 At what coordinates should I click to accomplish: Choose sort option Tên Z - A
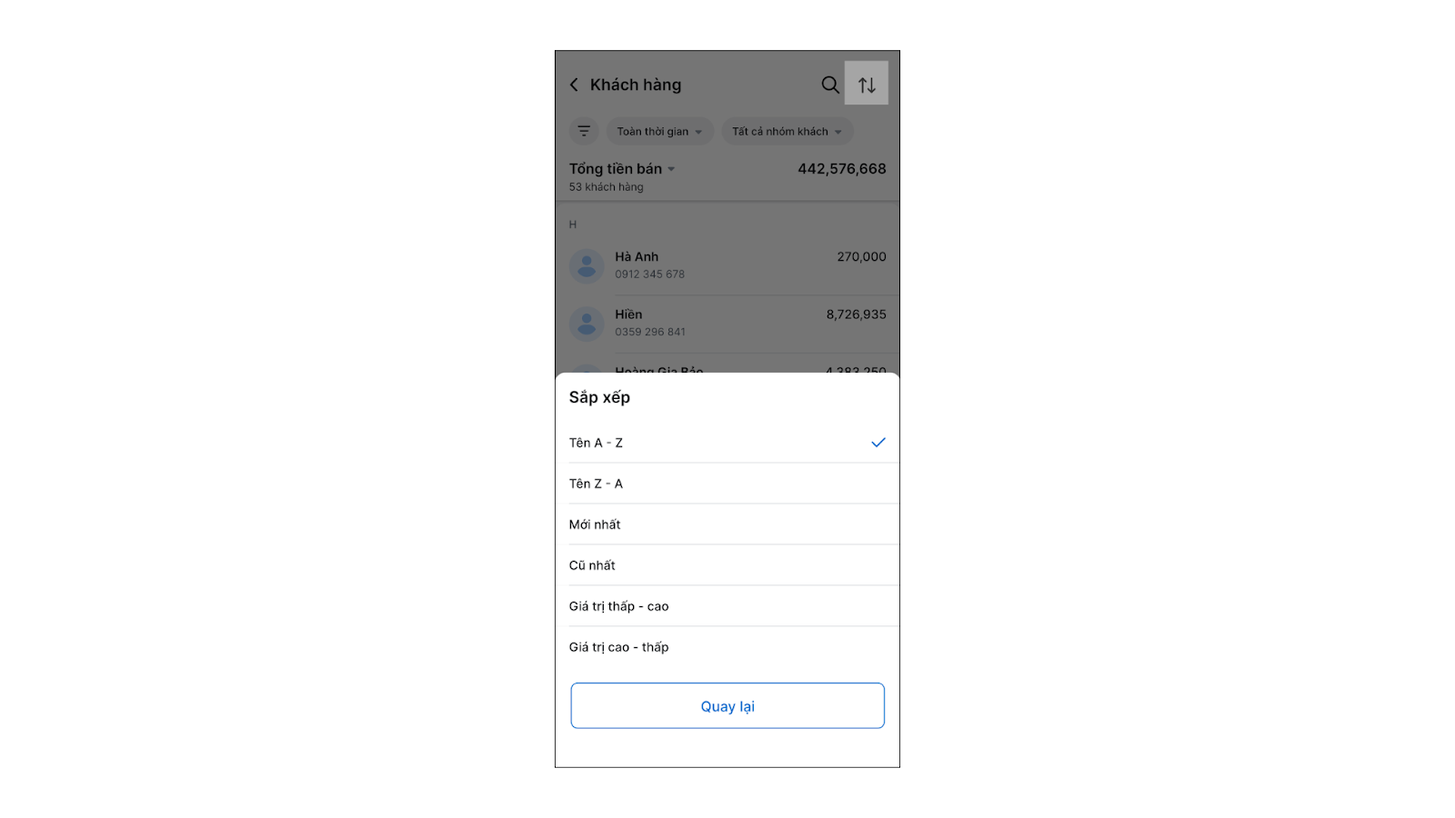pyautogui.click(x=597, y=484)
